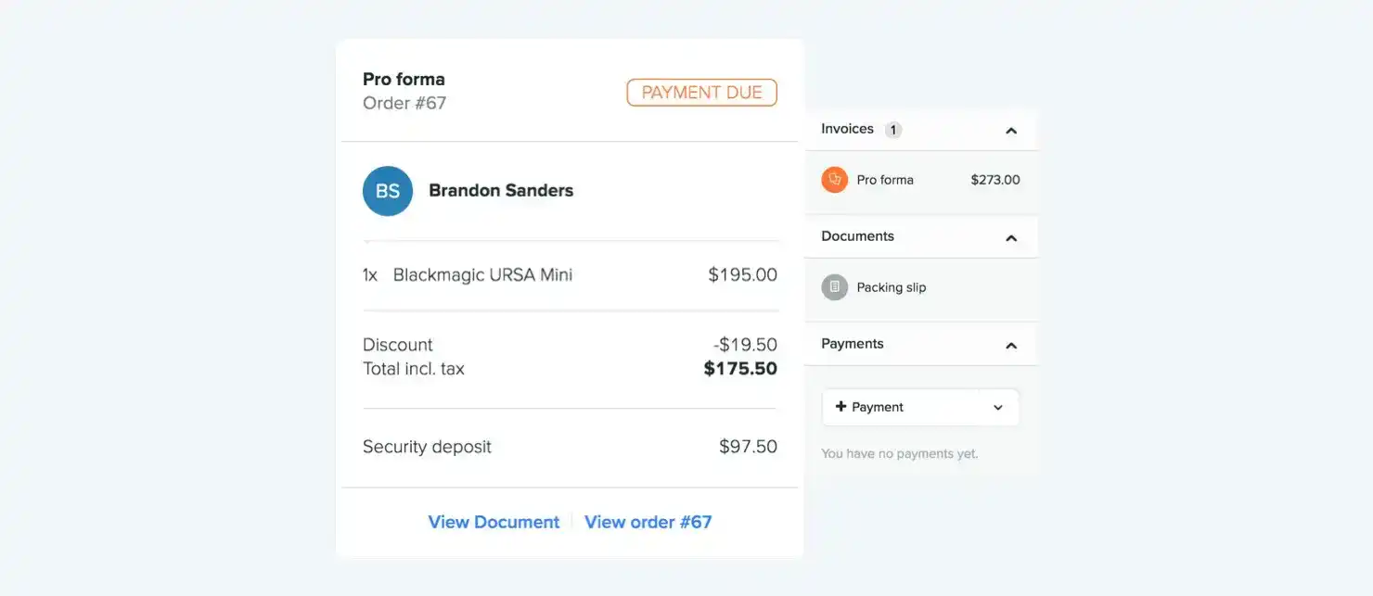This screenshot has width=1373, height=596.
Task: Select Brandon Sanders' BS avatar
Action: [x=387, y=190]
